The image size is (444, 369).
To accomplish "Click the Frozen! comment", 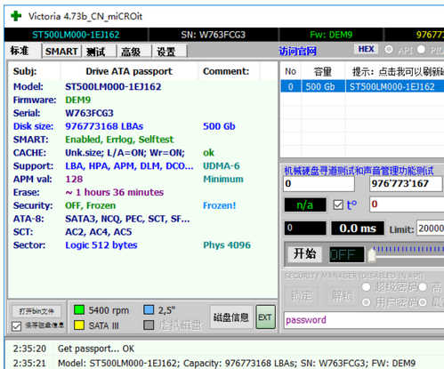I will click(x=219, y=205).
